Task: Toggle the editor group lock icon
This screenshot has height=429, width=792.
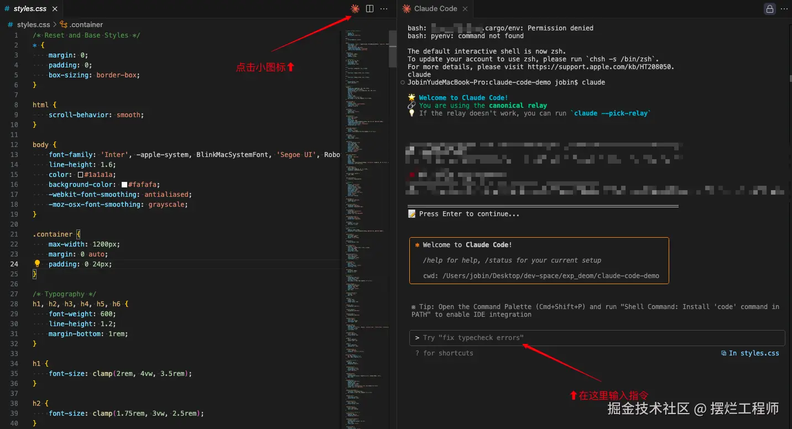Action: (769, 9)
